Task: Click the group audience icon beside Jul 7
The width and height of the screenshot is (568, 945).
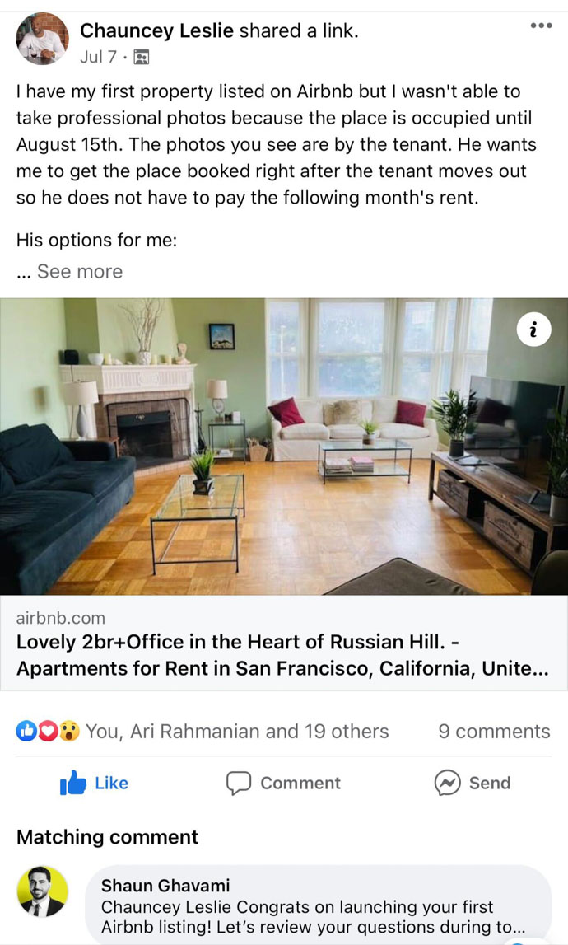Action: (x=141, y=57)
